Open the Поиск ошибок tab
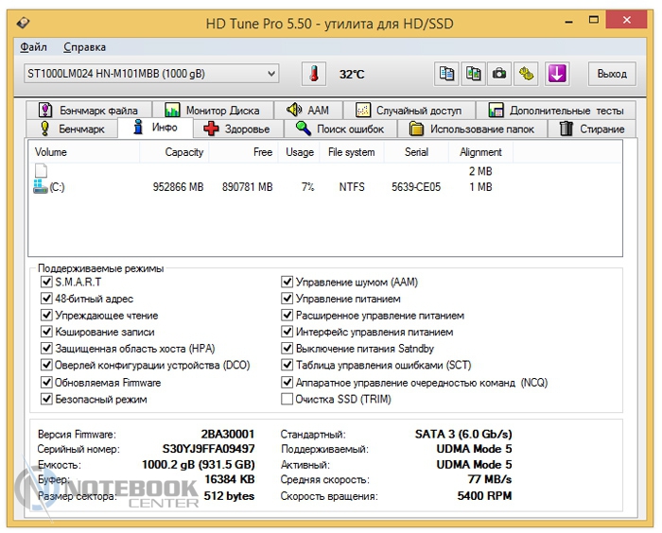 coord(340,129)
